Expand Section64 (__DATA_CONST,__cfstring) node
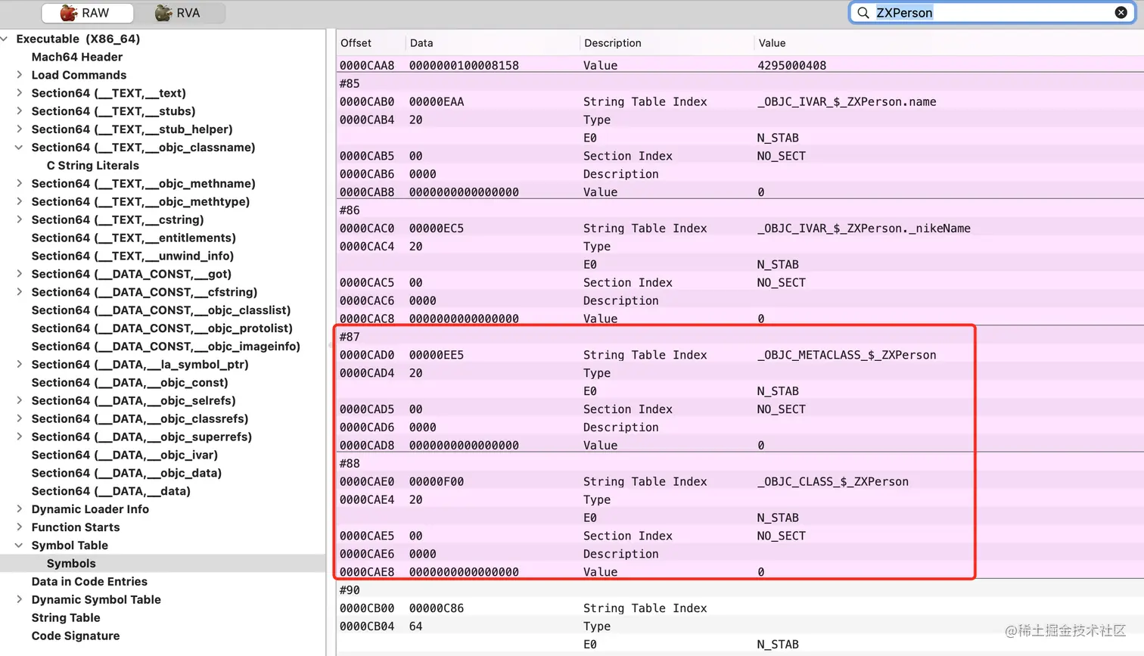1144x656 pixels. click(x=19, y=292)
